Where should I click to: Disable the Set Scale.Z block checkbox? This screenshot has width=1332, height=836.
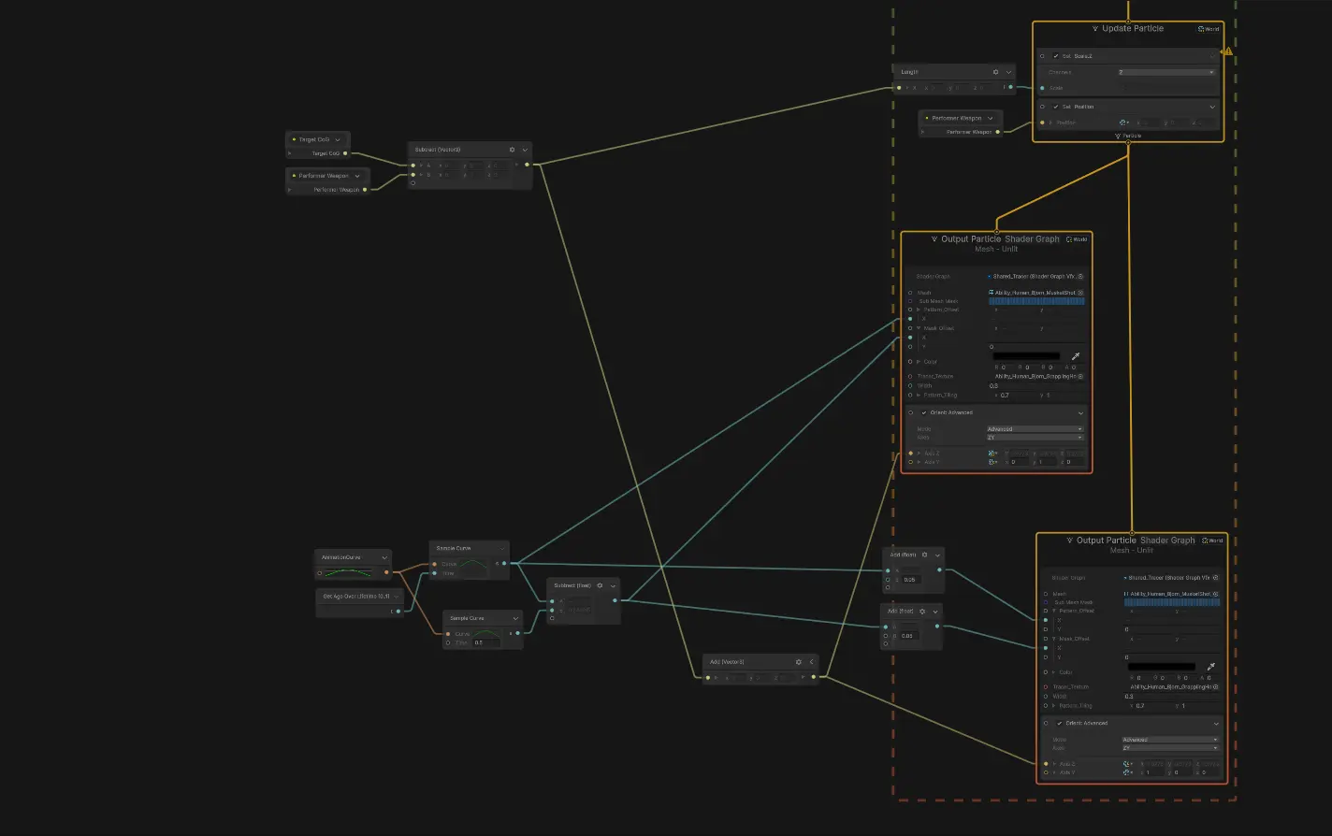click(x=1056, y=56)
